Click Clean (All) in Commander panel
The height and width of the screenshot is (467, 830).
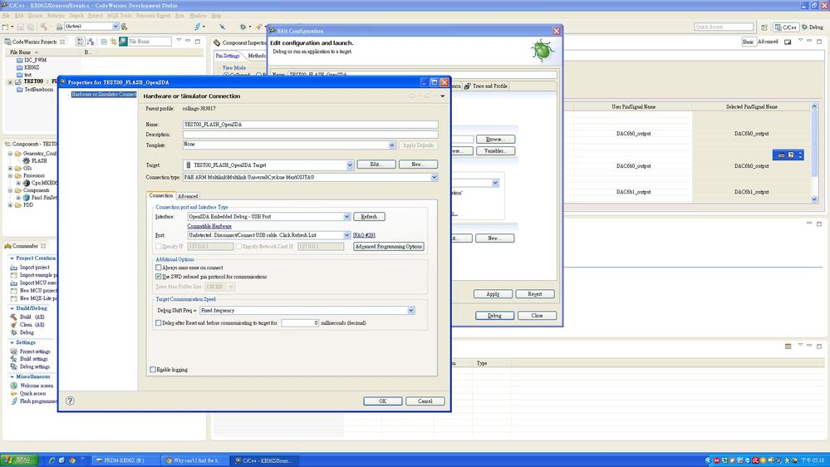click(x=32, y=325)
